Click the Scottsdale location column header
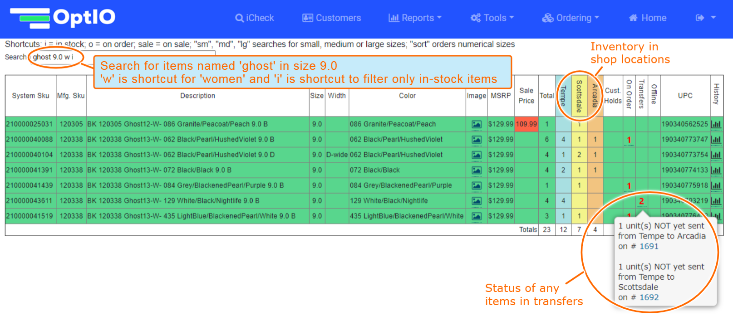The height and width of the screenshot is (316, 733). (579, 96)
